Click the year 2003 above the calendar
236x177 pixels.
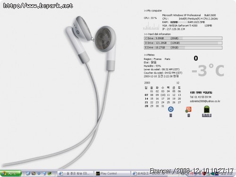coord(147,83)
